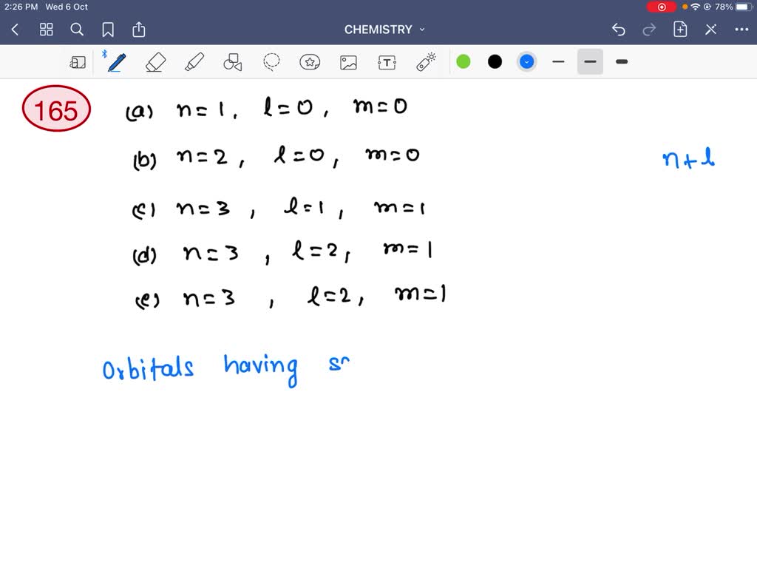The width and height of the screenshot is (757, 568).
Task: Enable the Laser pointer tool
Action: click(425, 61)
